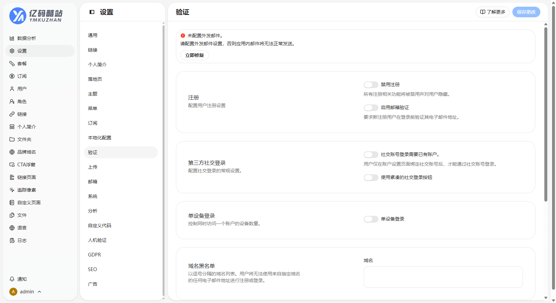Click the 语言 globe icon
Viewport: 556px width, 303px height.
point(12,228)
